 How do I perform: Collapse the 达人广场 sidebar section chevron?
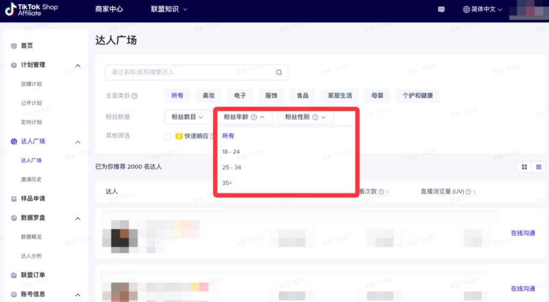click(x=78, y=142)
